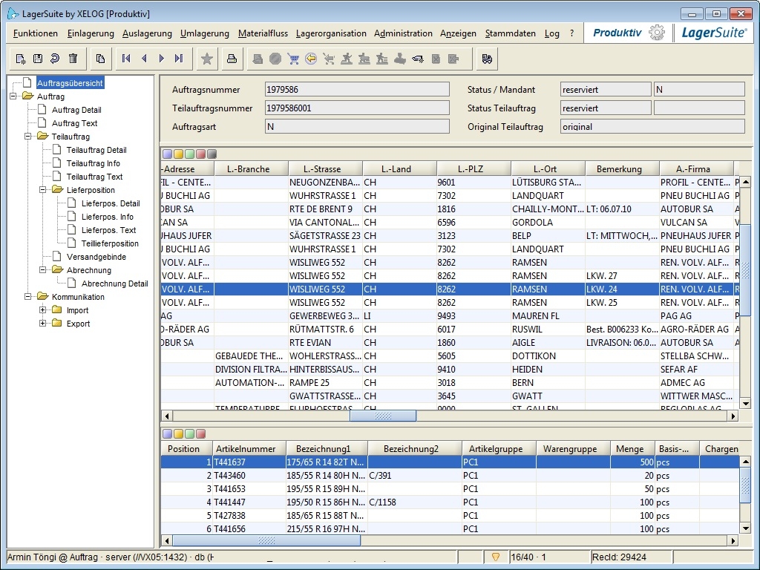Expand the Export folder
The height and width of the screenshot is (570, 760).
[x=42, y=324]
